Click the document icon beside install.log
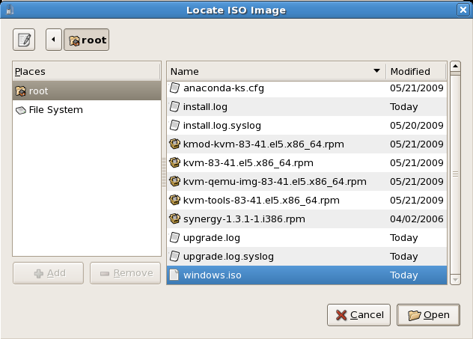Viewport: 473px width, 339px height. 174,106
